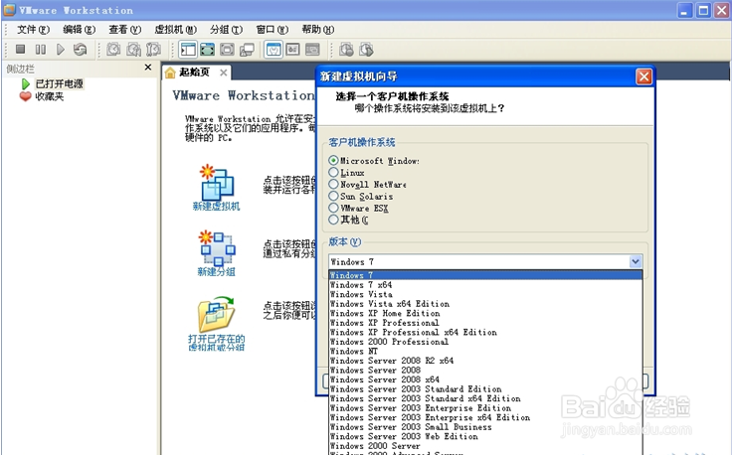Close the 新建虚拟机向导 dialog
732x455 pixels.
(x=643, y=76)
